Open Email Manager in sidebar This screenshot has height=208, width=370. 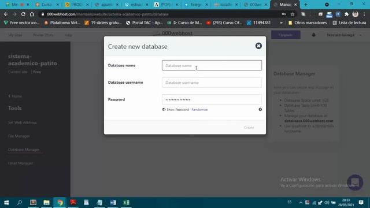[x=21, y=163]
